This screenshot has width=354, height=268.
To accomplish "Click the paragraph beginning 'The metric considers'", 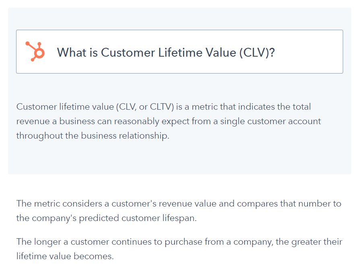I will coord(179,211).
